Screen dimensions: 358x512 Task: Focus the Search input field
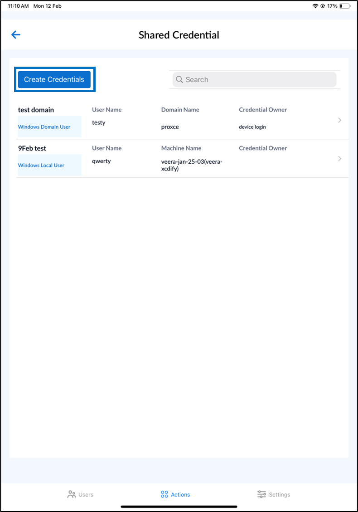[x=255, y=79]
